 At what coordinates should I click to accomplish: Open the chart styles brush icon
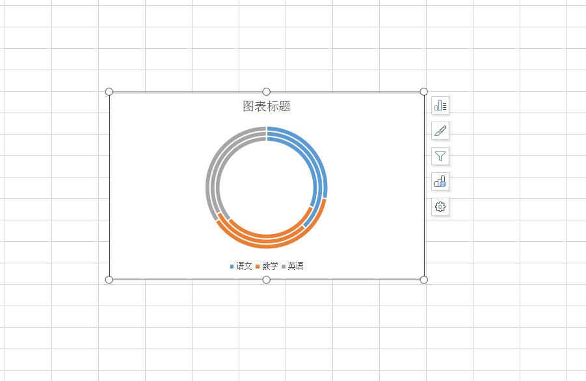coord(440,131)
